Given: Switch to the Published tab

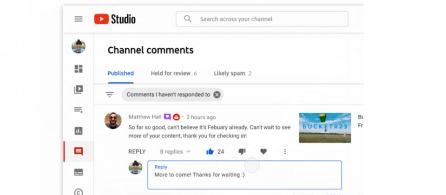Looking at the screenshot, I should (x=121, y=73).
